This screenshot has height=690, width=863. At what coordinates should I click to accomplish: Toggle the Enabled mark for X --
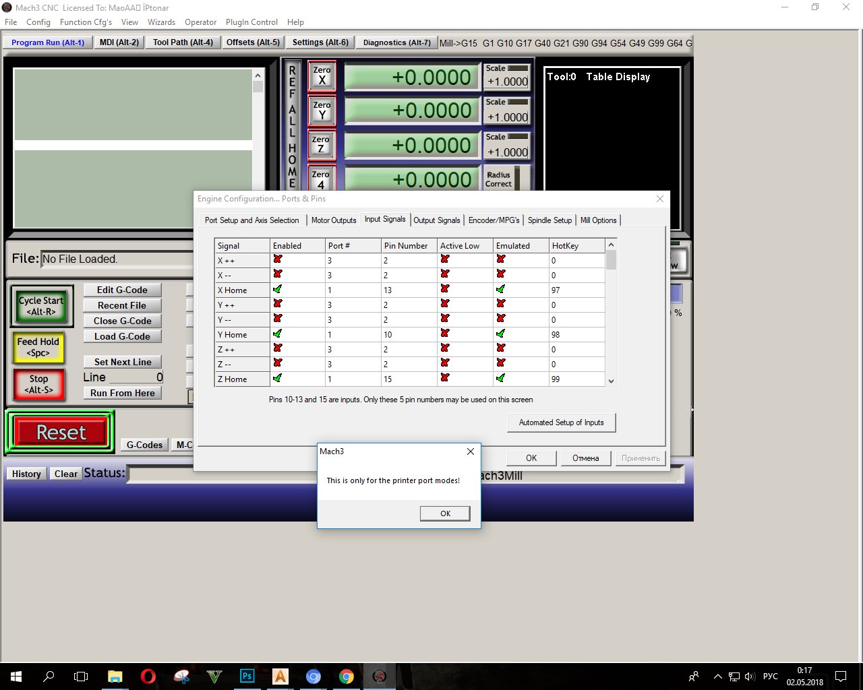pos(277,274)
